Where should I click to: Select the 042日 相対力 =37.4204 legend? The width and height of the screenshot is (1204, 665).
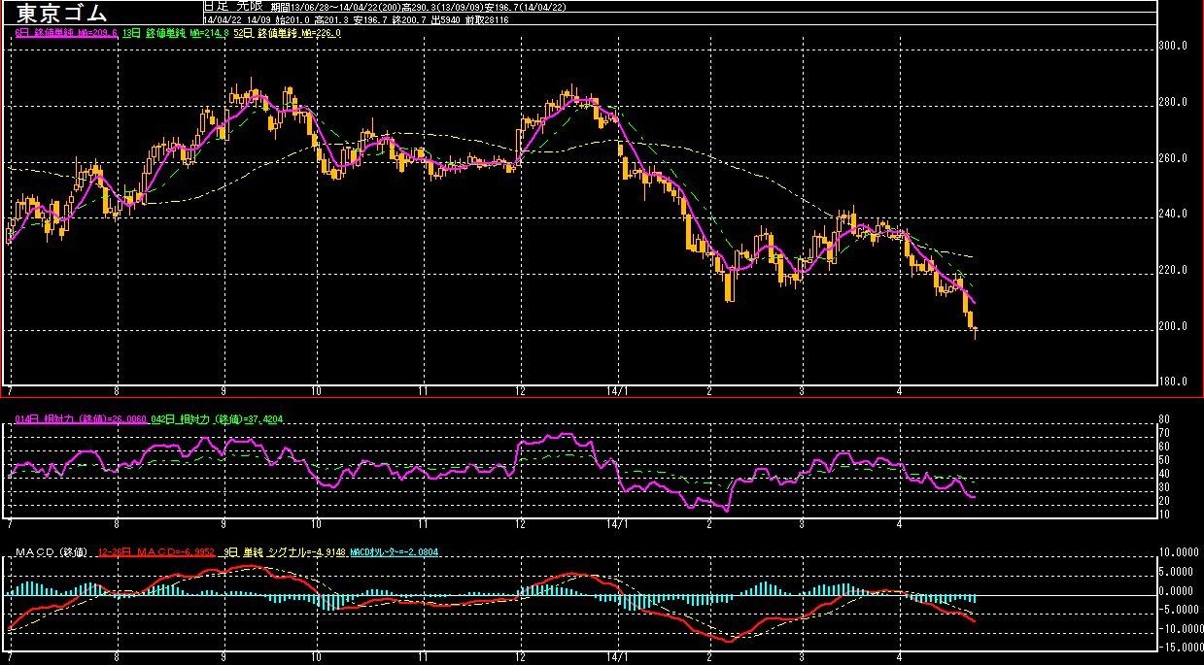click(216, 418)
